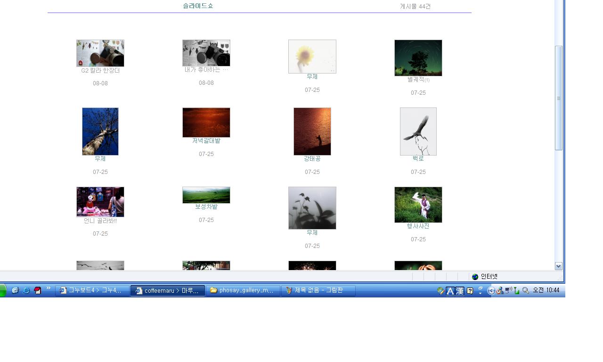Switch to phosay_gallery folder taskbar button
The width and height of the screenshot is (603, 362).
(x=243, y=290)
